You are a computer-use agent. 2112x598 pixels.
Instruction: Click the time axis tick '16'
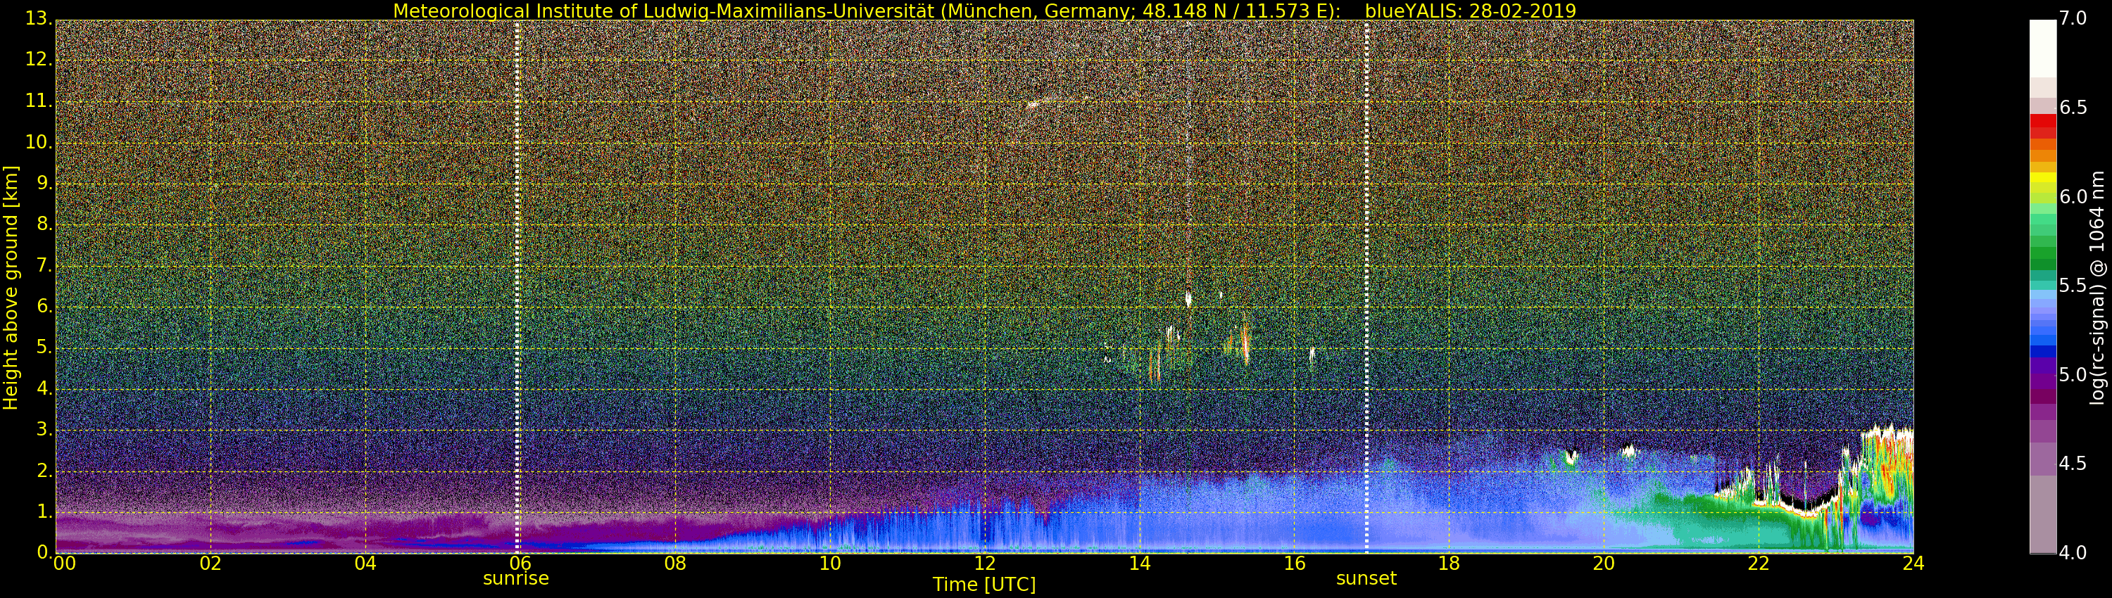(x=1295, y=564)
